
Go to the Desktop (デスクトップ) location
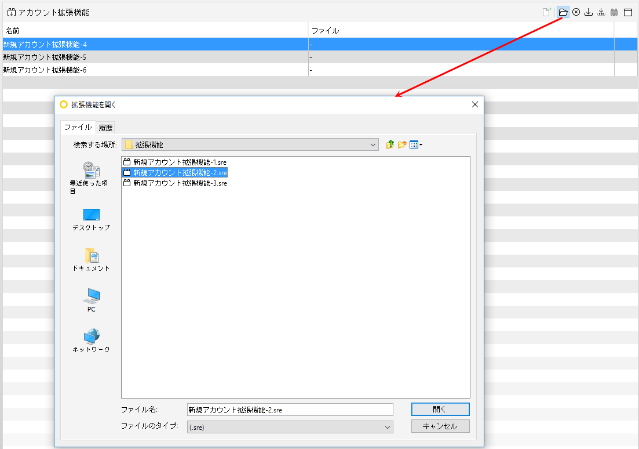[x=92, y=220]
